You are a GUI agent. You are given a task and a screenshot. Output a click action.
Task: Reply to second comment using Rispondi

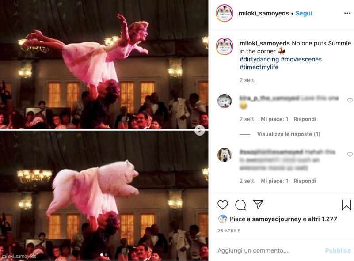coord(305,181)
